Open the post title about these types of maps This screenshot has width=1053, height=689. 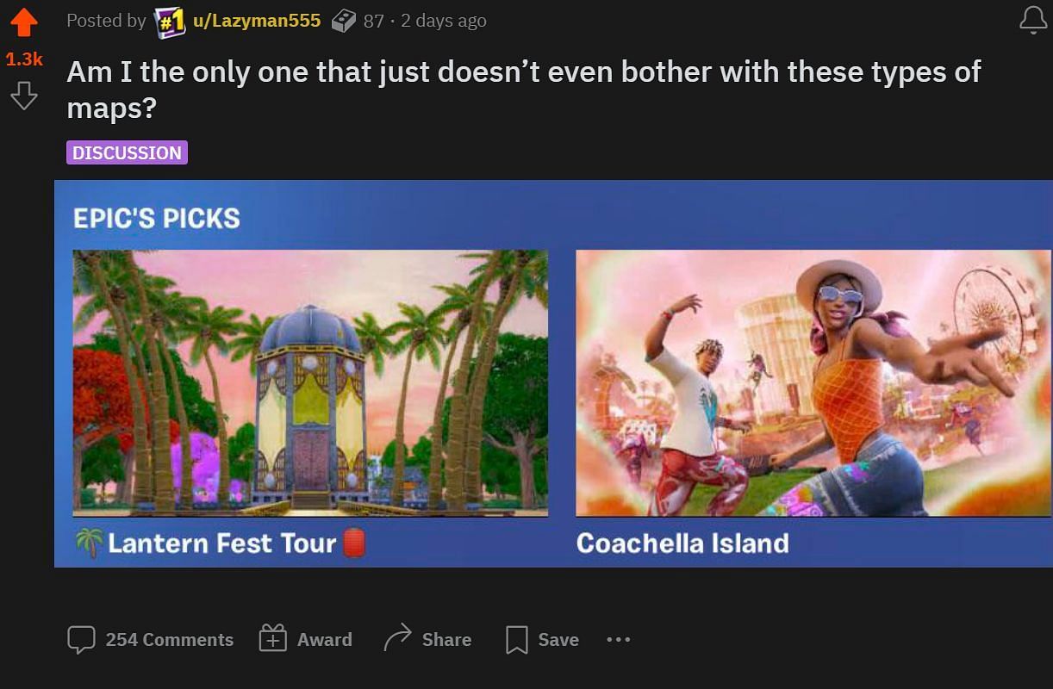click(x=524, y=90)
